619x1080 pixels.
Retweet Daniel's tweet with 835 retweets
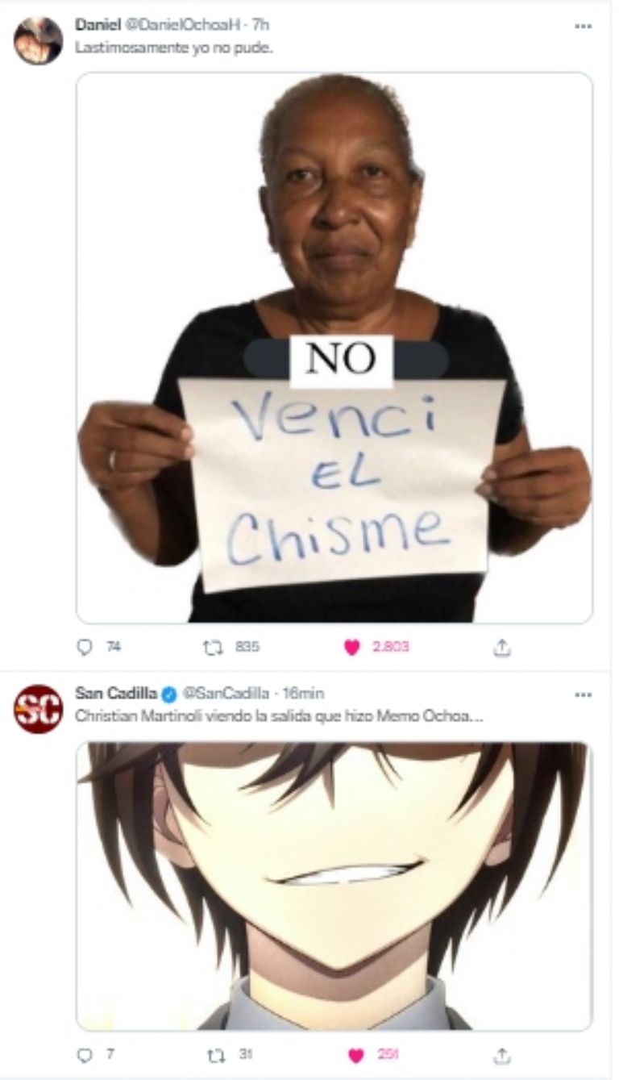click(x=213, y=647)
